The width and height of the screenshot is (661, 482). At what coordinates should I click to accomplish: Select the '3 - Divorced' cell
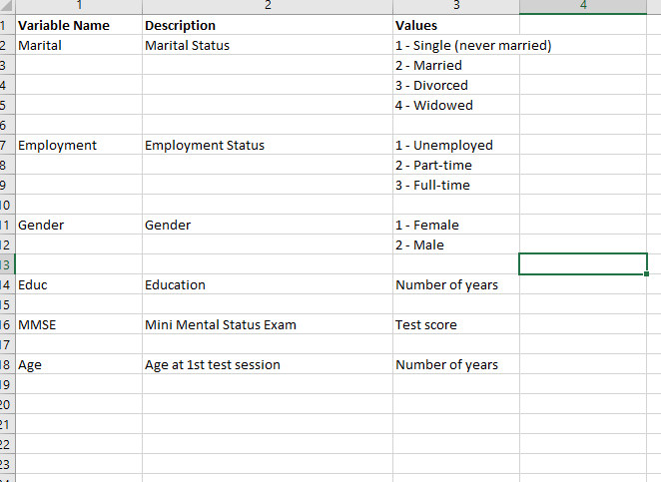click(x=456, y=85)
